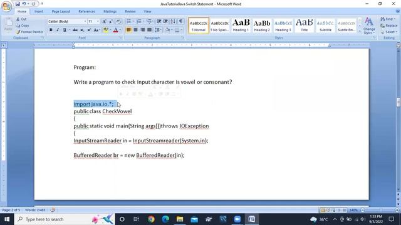Apply superscript formatting
The width and height of the screenshot is (401, 225).
tap(89, 30)
